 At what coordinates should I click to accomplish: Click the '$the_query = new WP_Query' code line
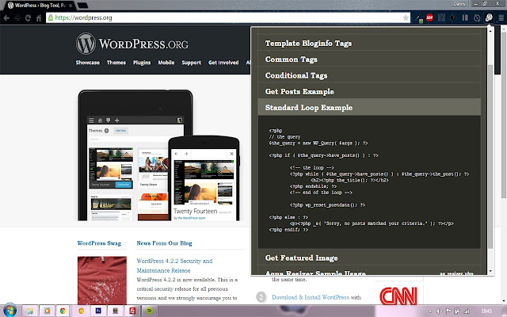point(318,143)
